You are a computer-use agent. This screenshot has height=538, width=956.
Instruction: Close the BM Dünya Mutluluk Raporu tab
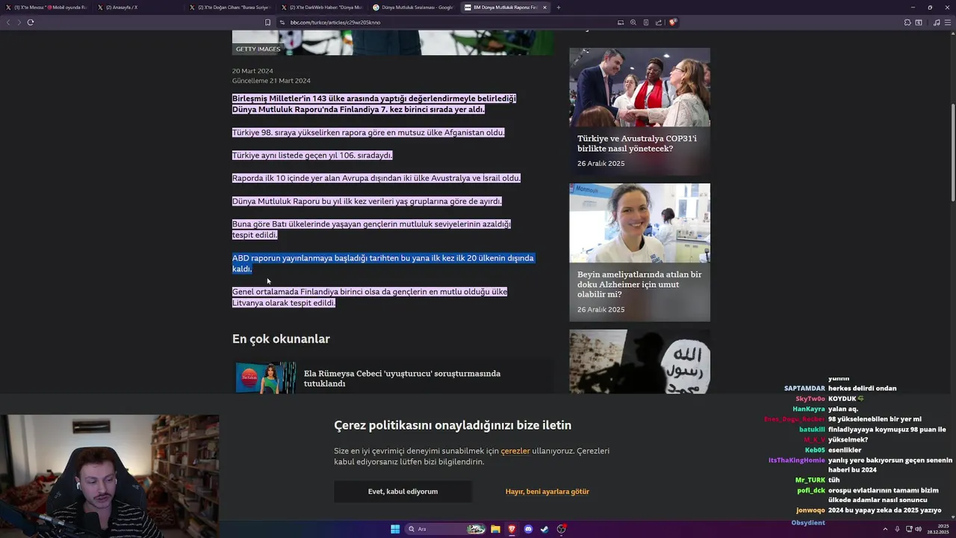click(x=544, y=7)
